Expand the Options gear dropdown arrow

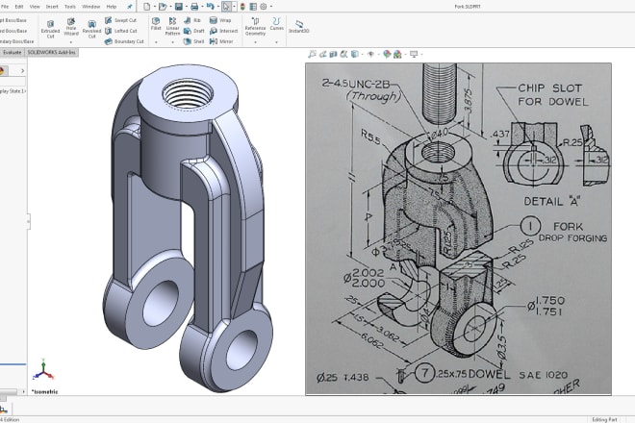coord(271,7)
